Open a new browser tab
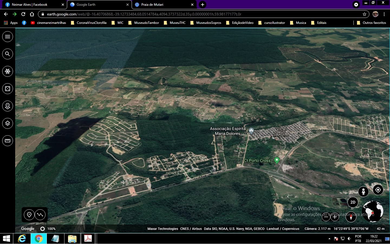The width and height of the screenshot is (390, 244). click(203, 5)
